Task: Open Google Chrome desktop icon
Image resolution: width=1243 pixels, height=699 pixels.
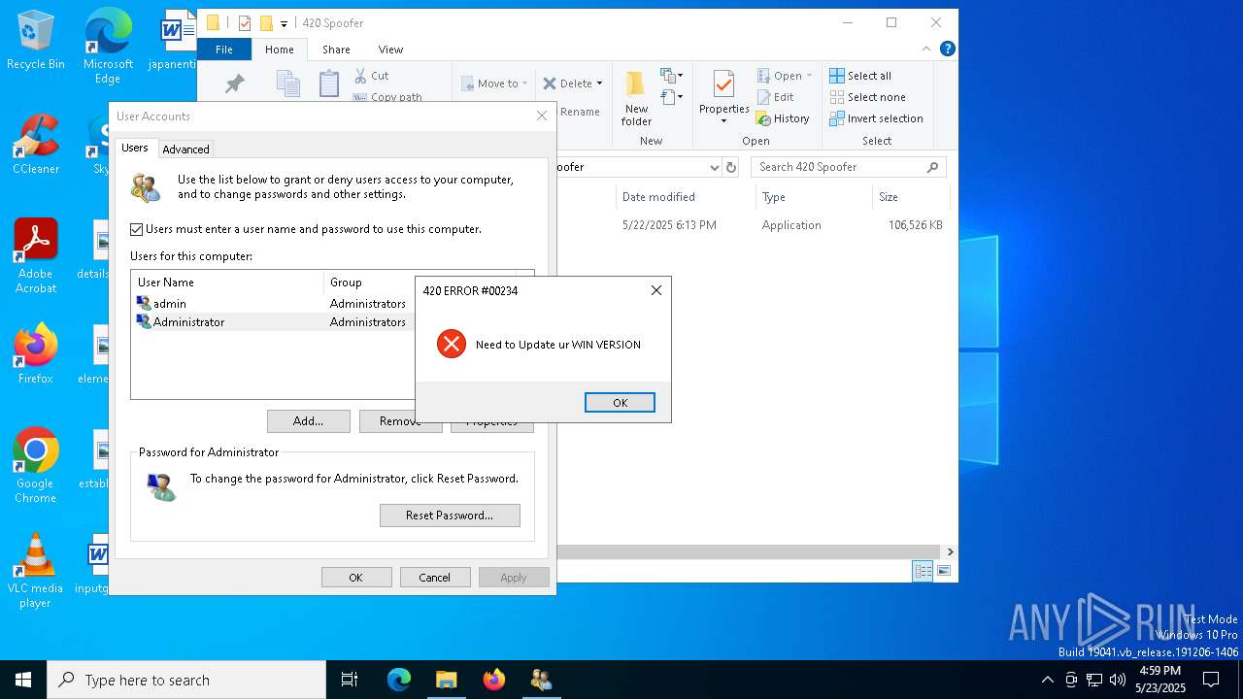Action: click(36, 466)
